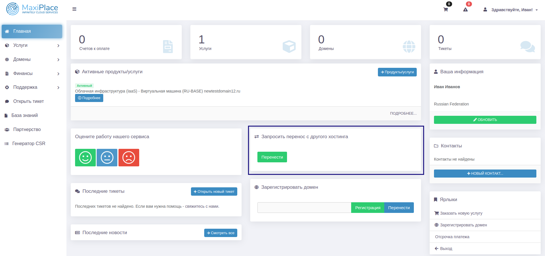Click the Партнерство people icon
Image resolution: width=545 pixels, height=256 pixels.
7,130
